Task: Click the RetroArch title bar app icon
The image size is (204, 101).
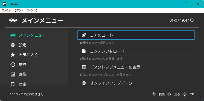Action: click(4, 4)
